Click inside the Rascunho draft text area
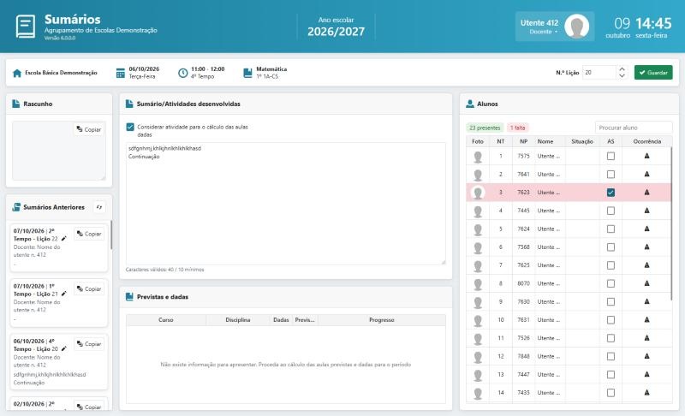This screenshot has height=416, width=685. click(x=58, y=151)
